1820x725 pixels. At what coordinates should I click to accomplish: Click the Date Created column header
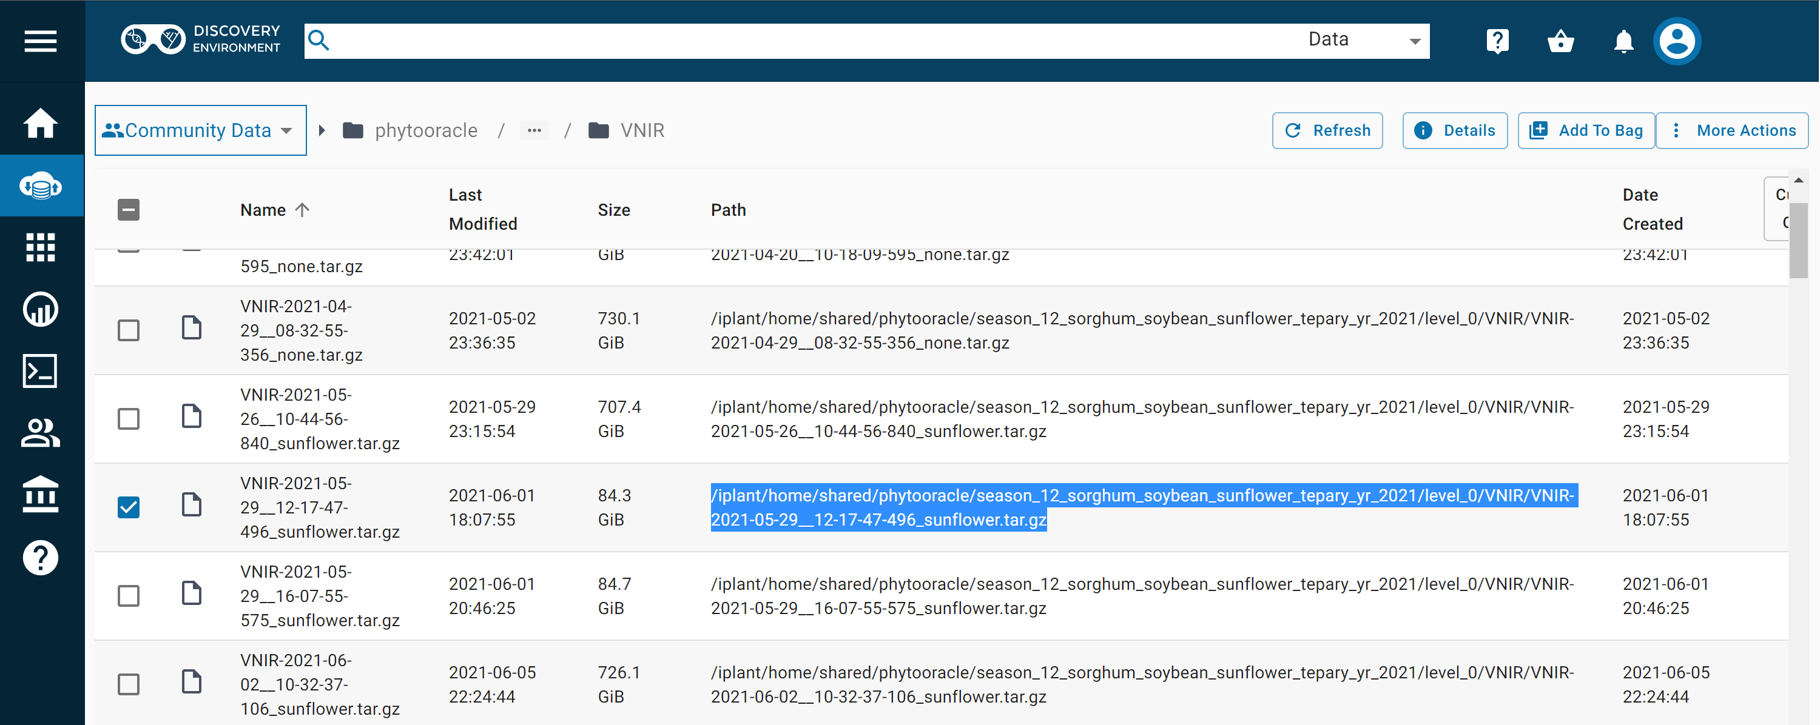point(1653,210)
